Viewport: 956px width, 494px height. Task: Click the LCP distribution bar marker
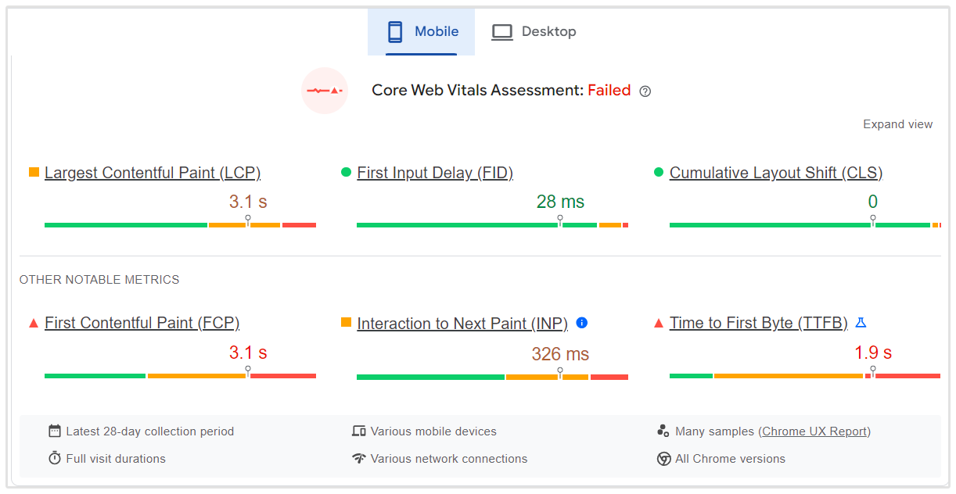tap(248, 220)
